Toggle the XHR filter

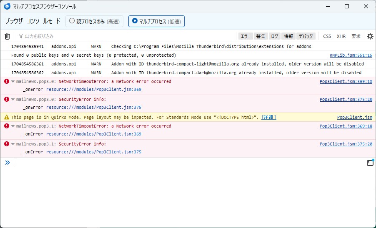click(x=341, y=36)
